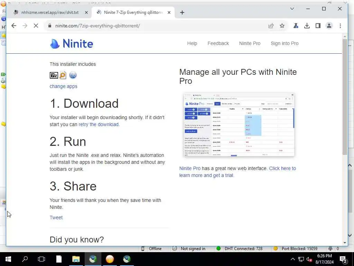Viewport: 354px width, 266px height.
Task: Open the blank document taskbar app
Action: pyautogui.click(x=59, y=259)
